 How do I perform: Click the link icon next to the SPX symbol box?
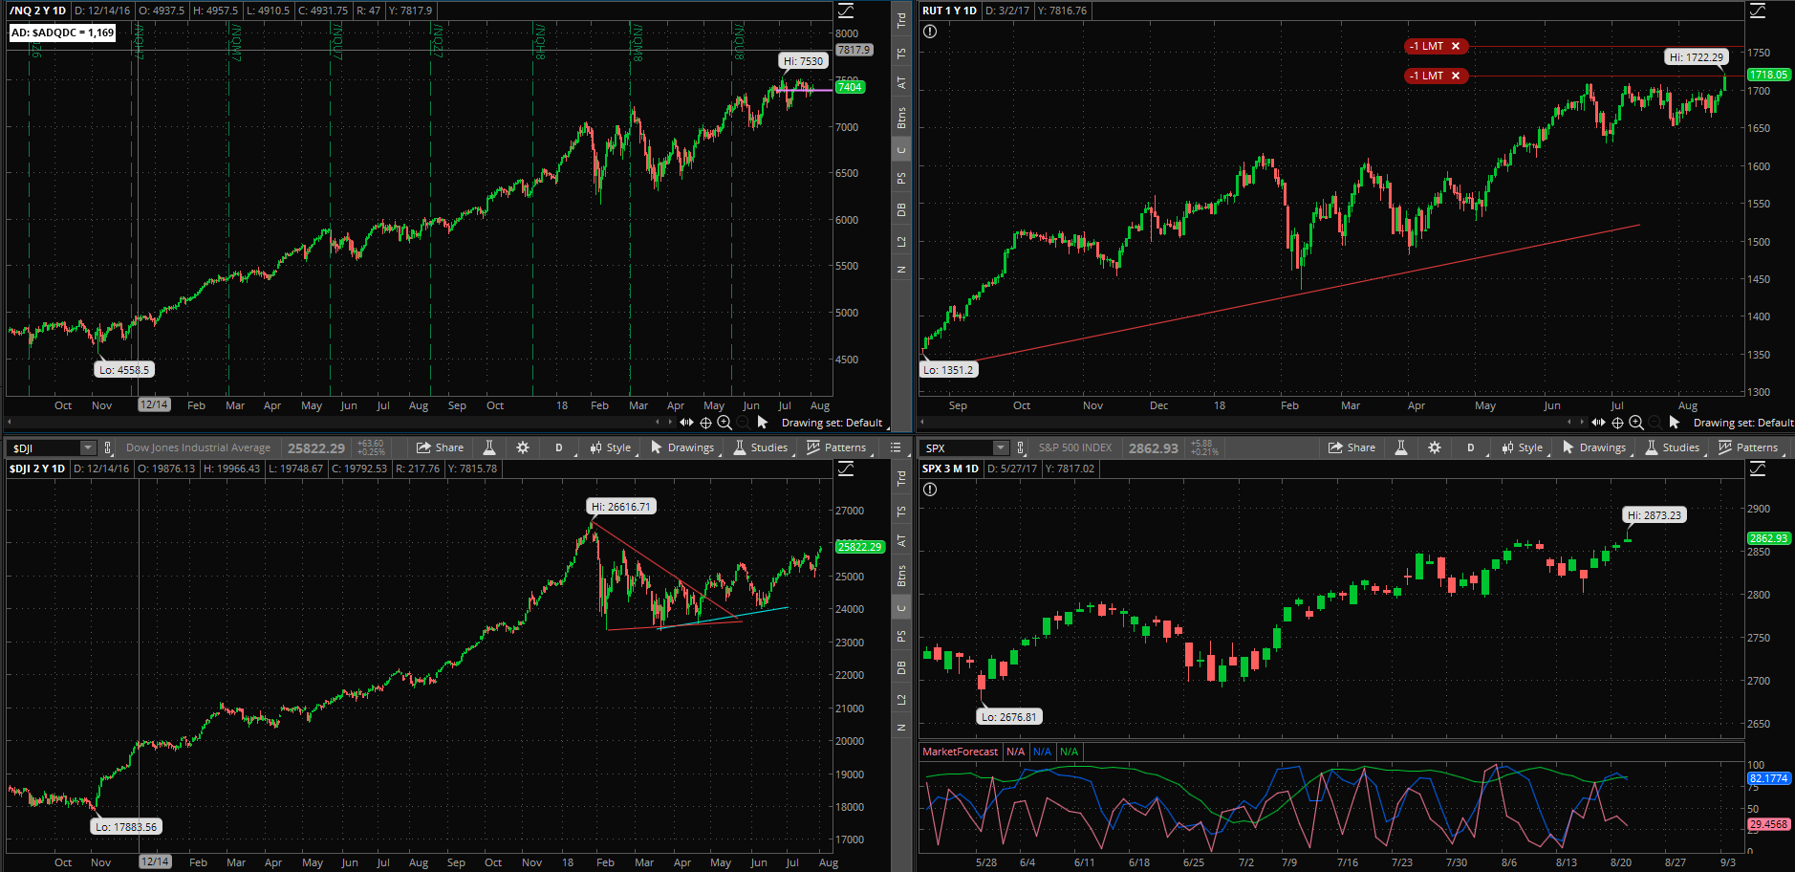pos(1021,447)
